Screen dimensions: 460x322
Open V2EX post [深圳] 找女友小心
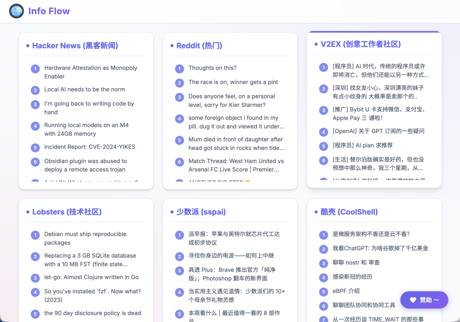(x=378, y=92)
